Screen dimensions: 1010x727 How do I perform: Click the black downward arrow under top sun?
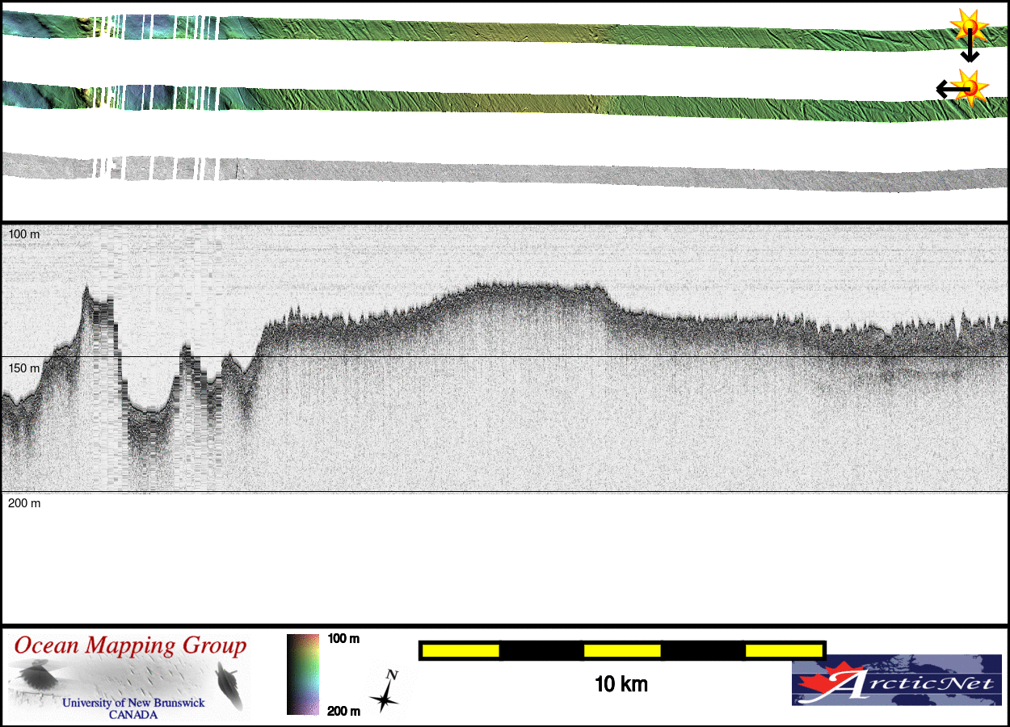click(x=970, y=52)
